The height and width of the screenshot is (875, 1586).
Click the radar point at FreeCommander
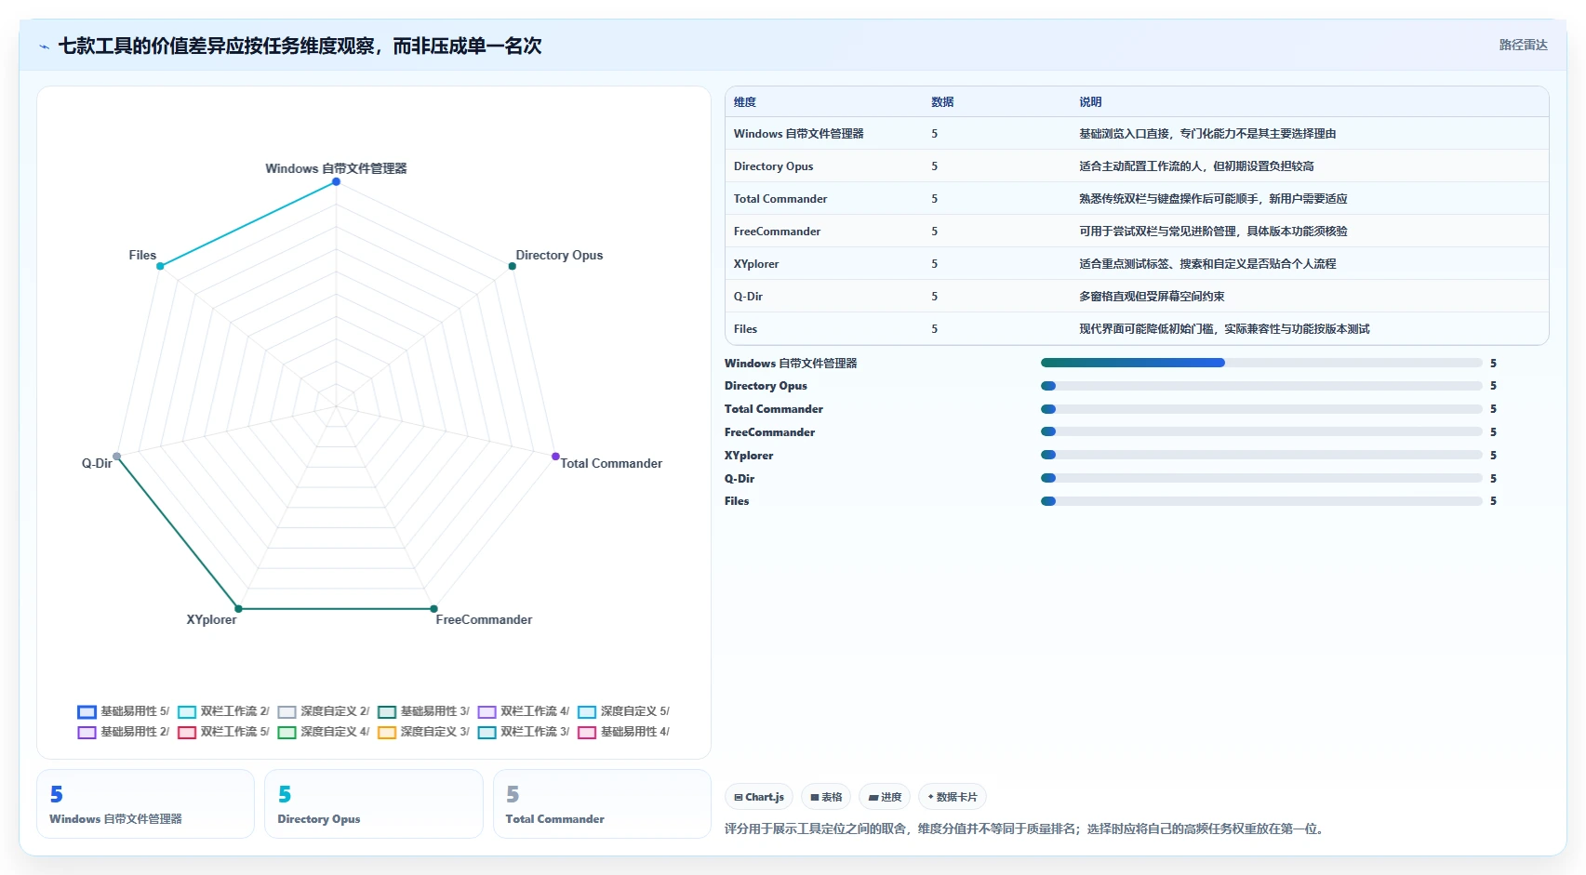click(x=433, y=609)
